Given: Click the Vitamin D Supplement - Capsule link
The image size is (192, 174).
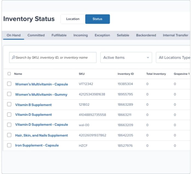Looking at the screenshot, I should point(41,125).
